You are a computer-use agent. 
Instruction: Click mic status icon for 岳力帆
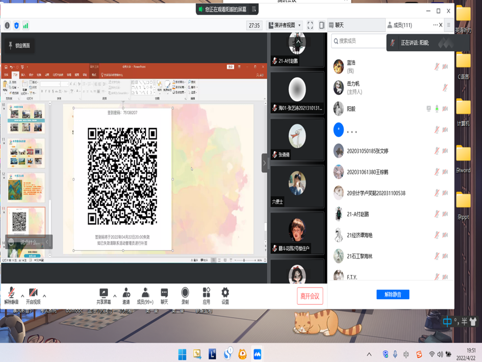pos(445,88)
